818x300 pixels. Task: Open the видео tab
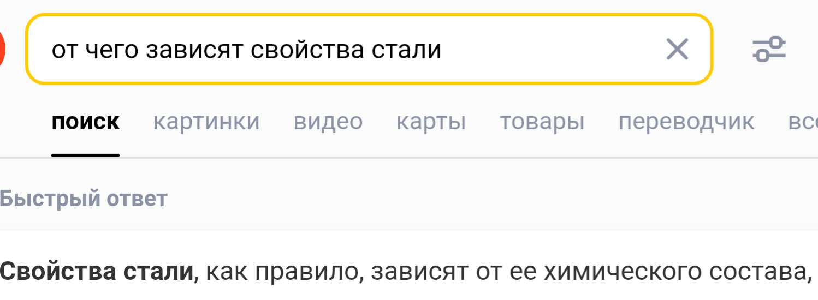[328, 122]
